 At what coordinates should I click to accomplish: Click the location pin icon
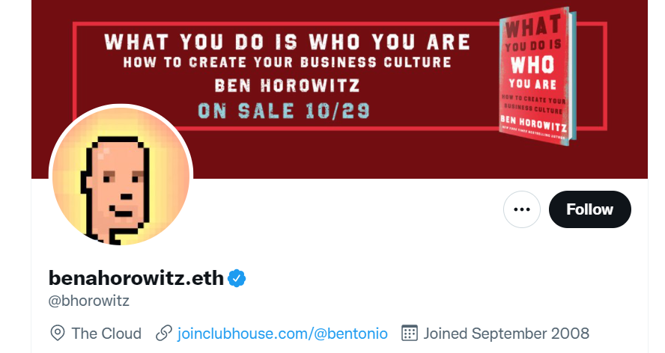pyautogui.click(x=57, y=333)
